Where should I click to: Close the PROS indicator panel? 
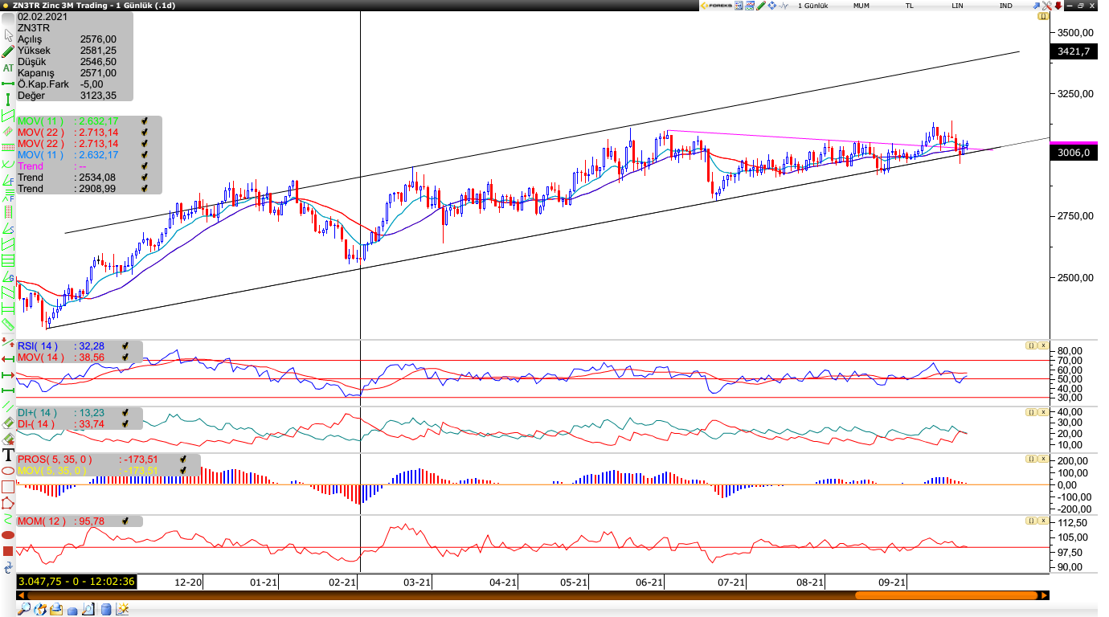[x=1043, y=459]
